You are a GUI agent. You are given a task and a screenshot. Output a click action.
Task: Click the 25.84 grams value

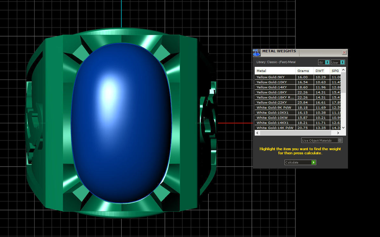point(303,102)
